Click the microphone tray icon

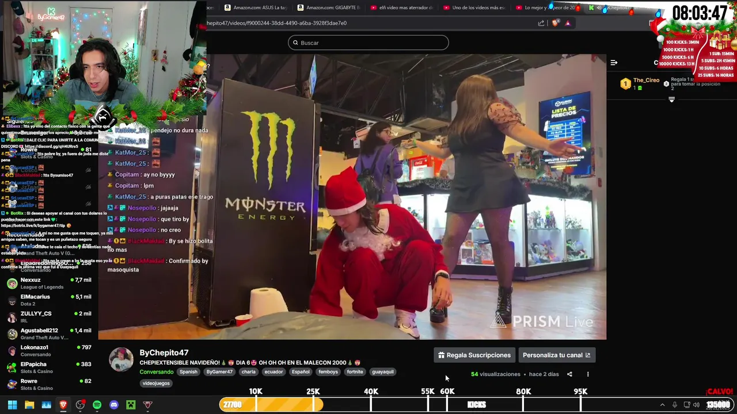tap(675, 405)
